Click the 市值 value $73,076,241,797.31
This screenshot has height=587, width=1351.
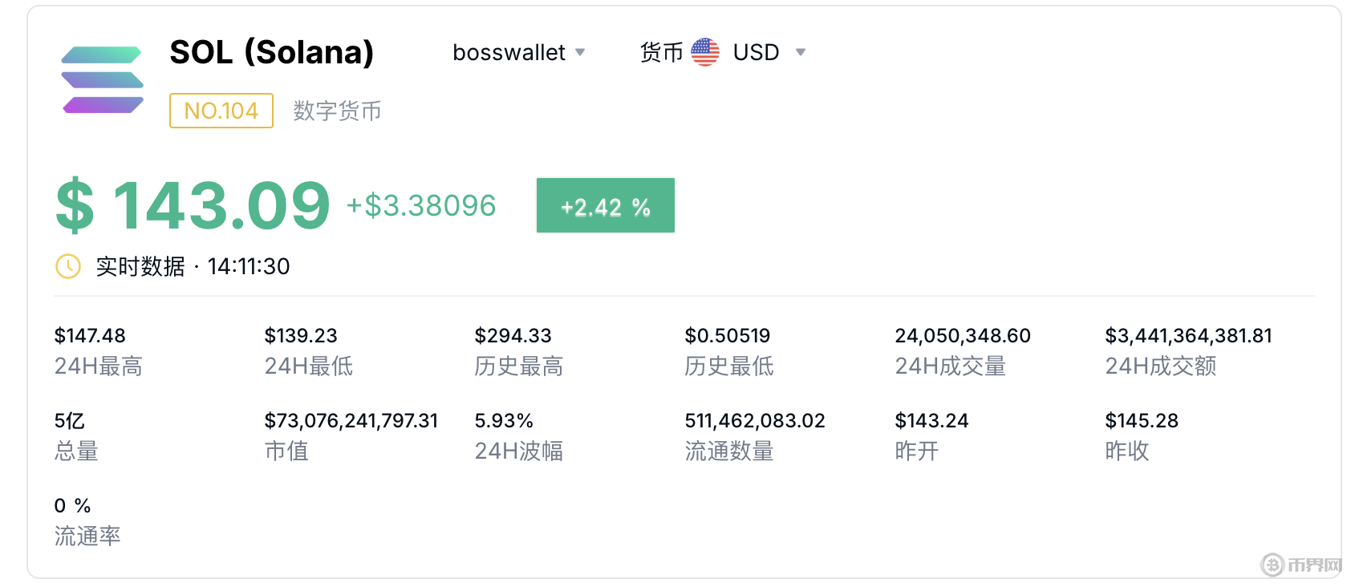point(351,420)
